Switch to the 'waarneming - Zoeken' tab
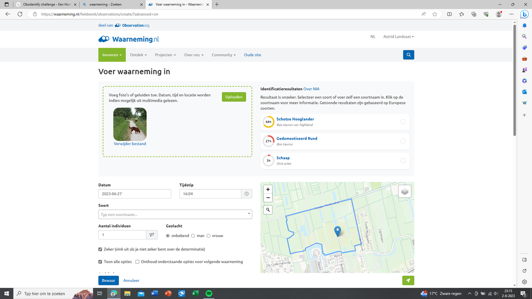Viewport: 532px width, 299px height. click(x=112, y=4)
